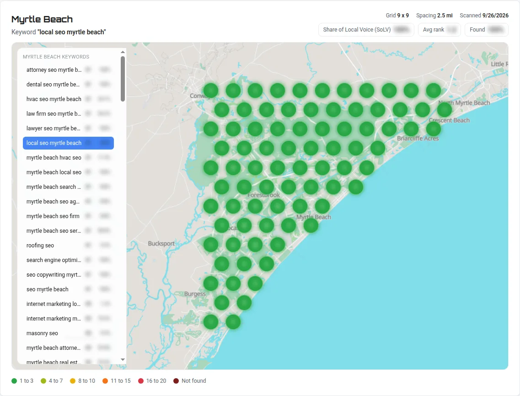Viewport: 520px width, 396px height.
Task: Select keyword 'myrtle beach seo firm'
Action: pos(68,216)
